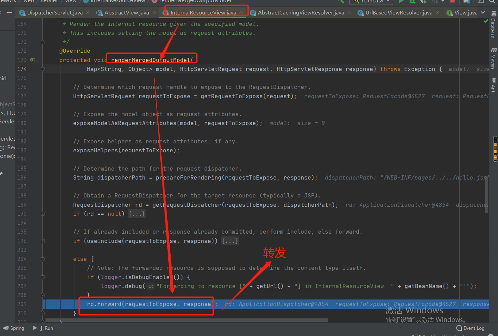
Task: Click exposeModelAsRequestAttributes method call
Action: tap(125, 123)
